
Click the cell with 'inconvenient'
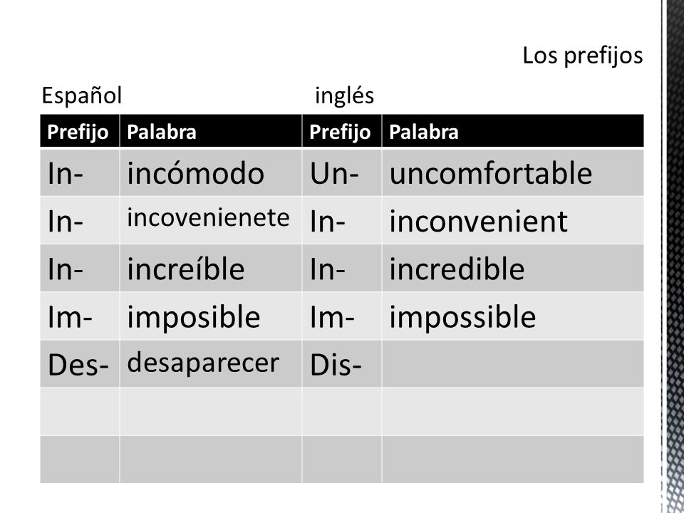click(513, 220)
